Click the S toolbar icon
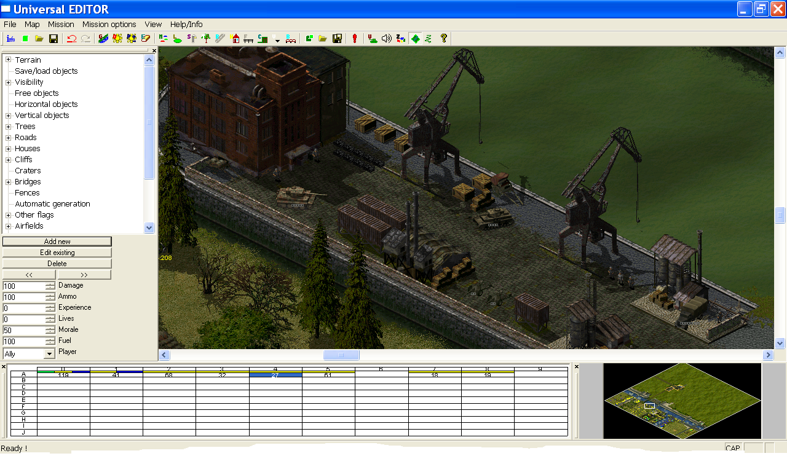The width and height of the screenshot is (787, 472). coord(192,39)
